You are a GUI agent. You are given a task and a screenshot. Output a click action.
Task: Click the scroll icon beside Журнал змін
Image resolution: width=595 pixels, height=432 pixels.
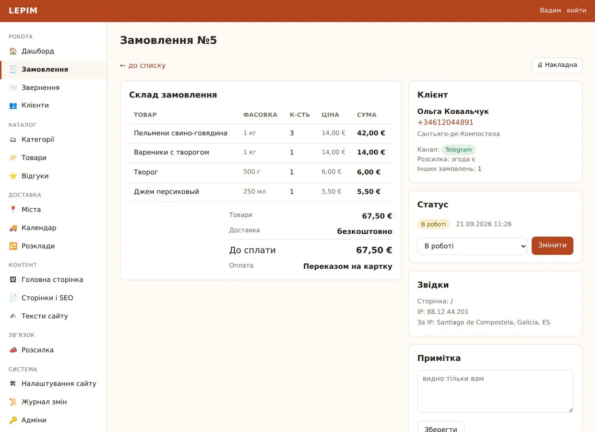pos(13,402)
